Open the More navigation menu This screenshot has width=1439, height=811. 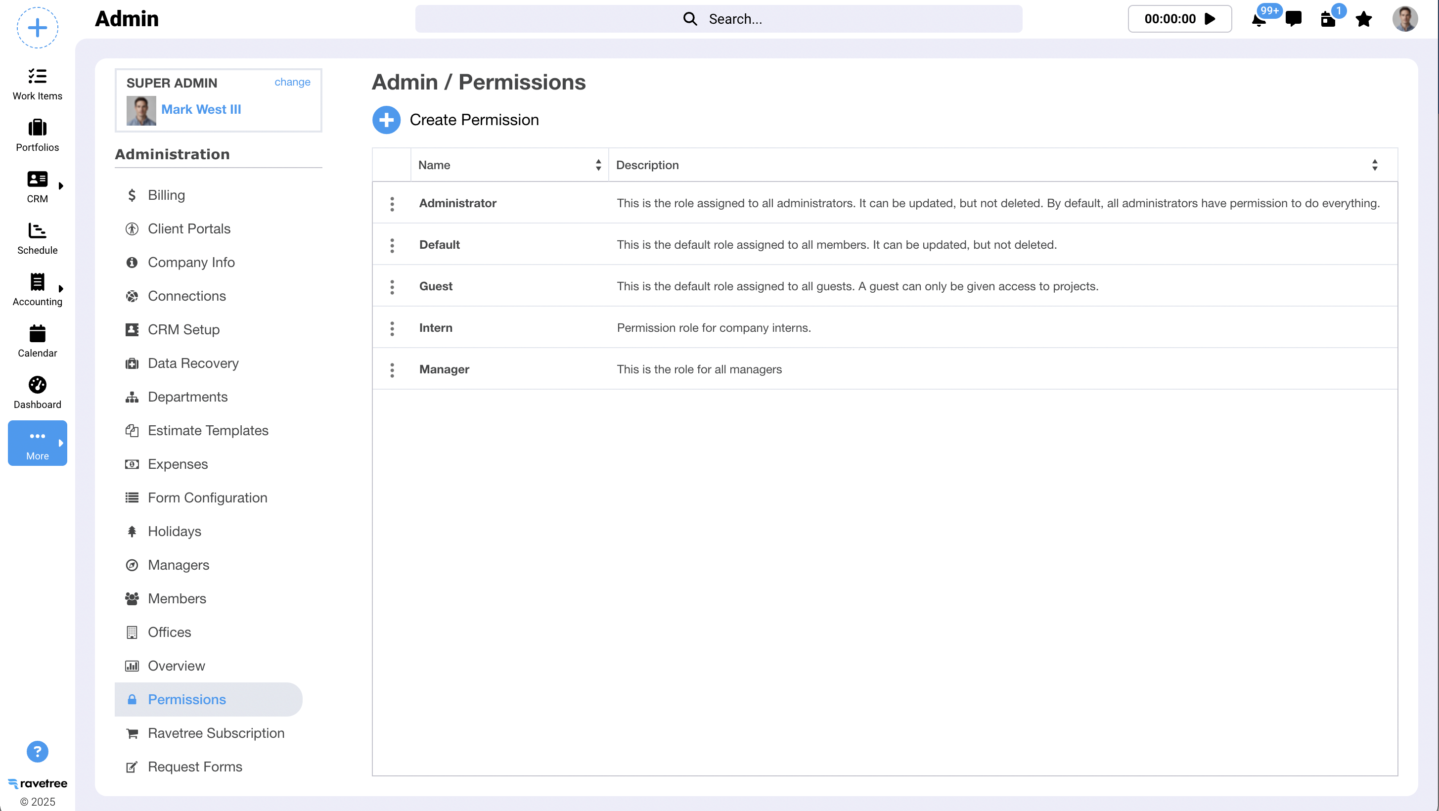(38, 443)
